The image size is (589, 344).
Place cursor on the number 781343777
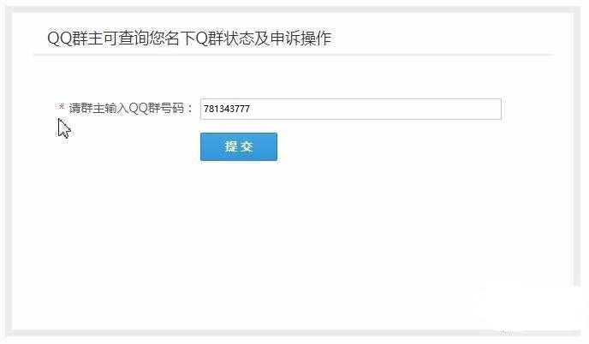coord(227,109)
